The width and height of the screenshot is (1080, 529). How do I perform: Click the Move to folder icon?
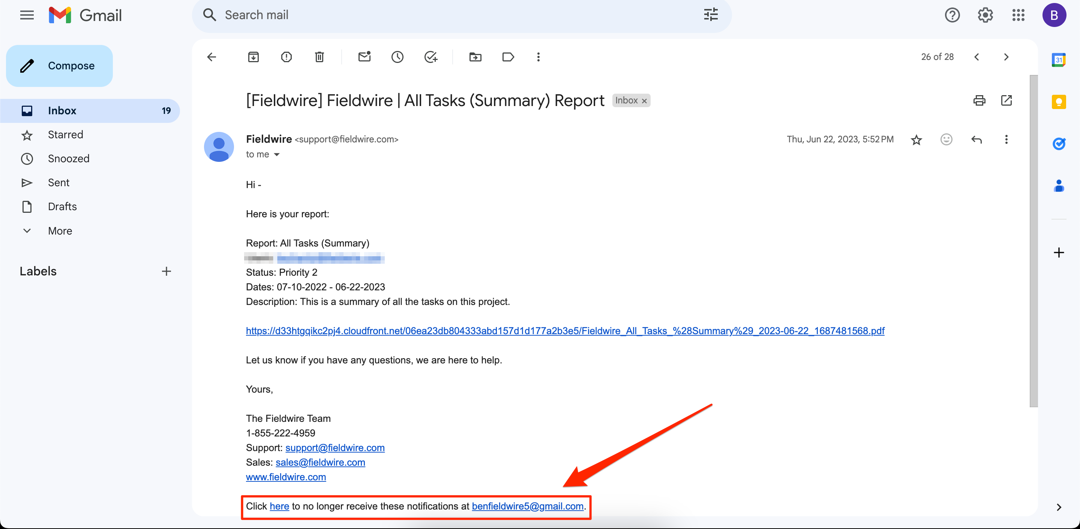[475, 57]
